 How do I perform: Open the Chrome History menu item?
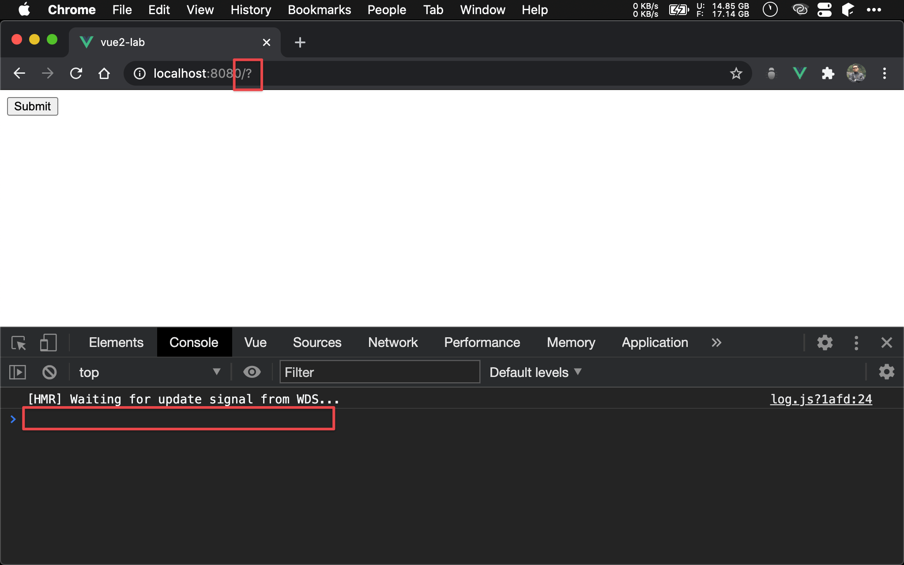point(251,9)
